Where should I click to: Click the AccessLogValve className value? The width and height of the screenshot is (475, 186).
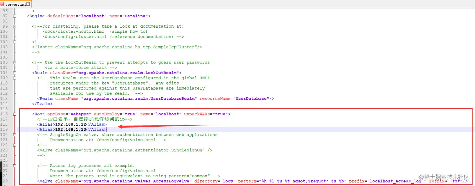pos(136,181)
